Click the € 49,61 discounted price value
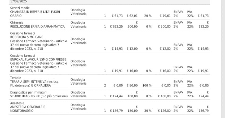 [x=165, y=16]
